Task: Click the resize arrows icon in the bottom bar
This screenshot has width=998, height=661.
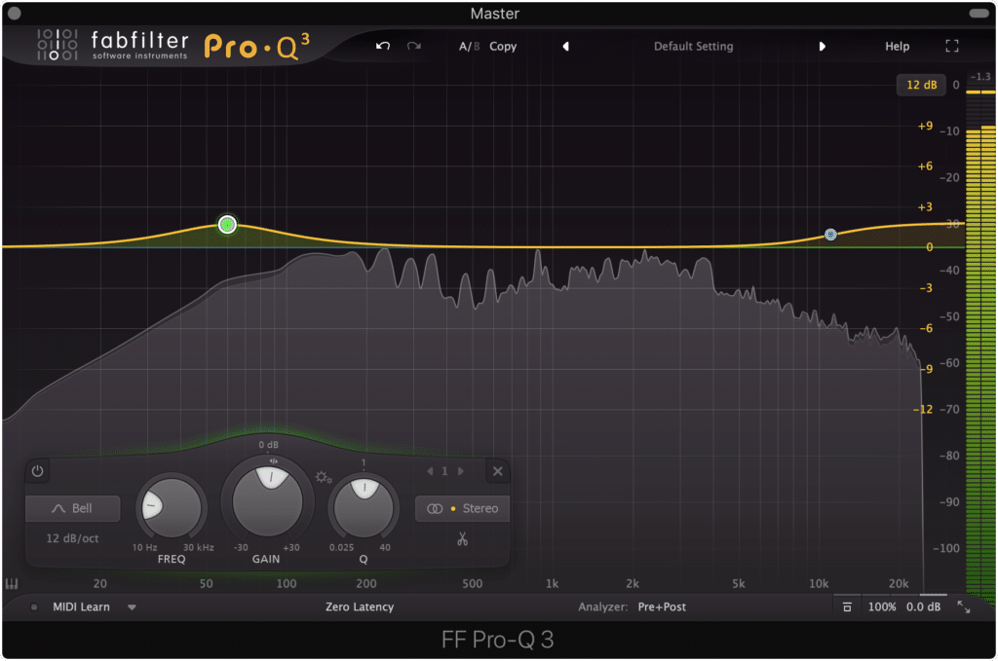Action: pyautogui.click(x=964, y=607)
